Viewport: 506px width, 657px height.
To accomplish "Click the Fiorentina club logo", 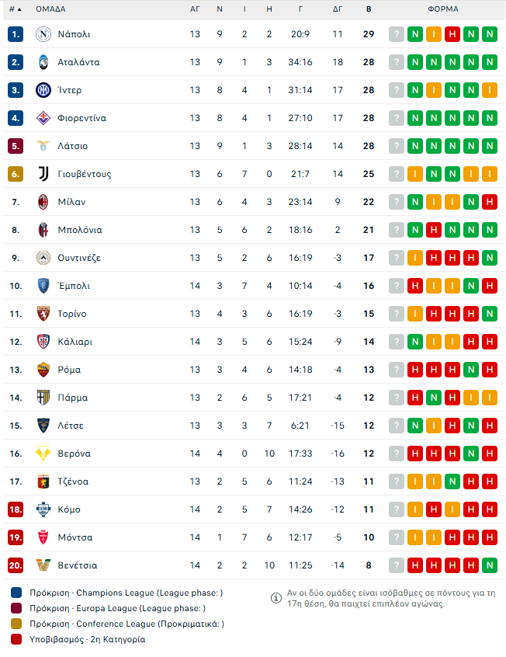I will click(x=43, y=118).
